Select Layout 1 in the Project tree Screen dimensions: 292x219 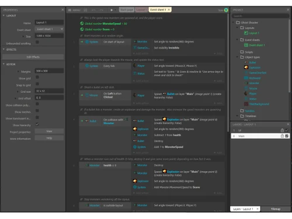click(x=254, y=33)
